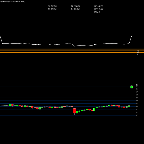Click the price axis label '52'
Image resolution: width=144 pixels, height=144 pixels.
(x=137, y=101)
